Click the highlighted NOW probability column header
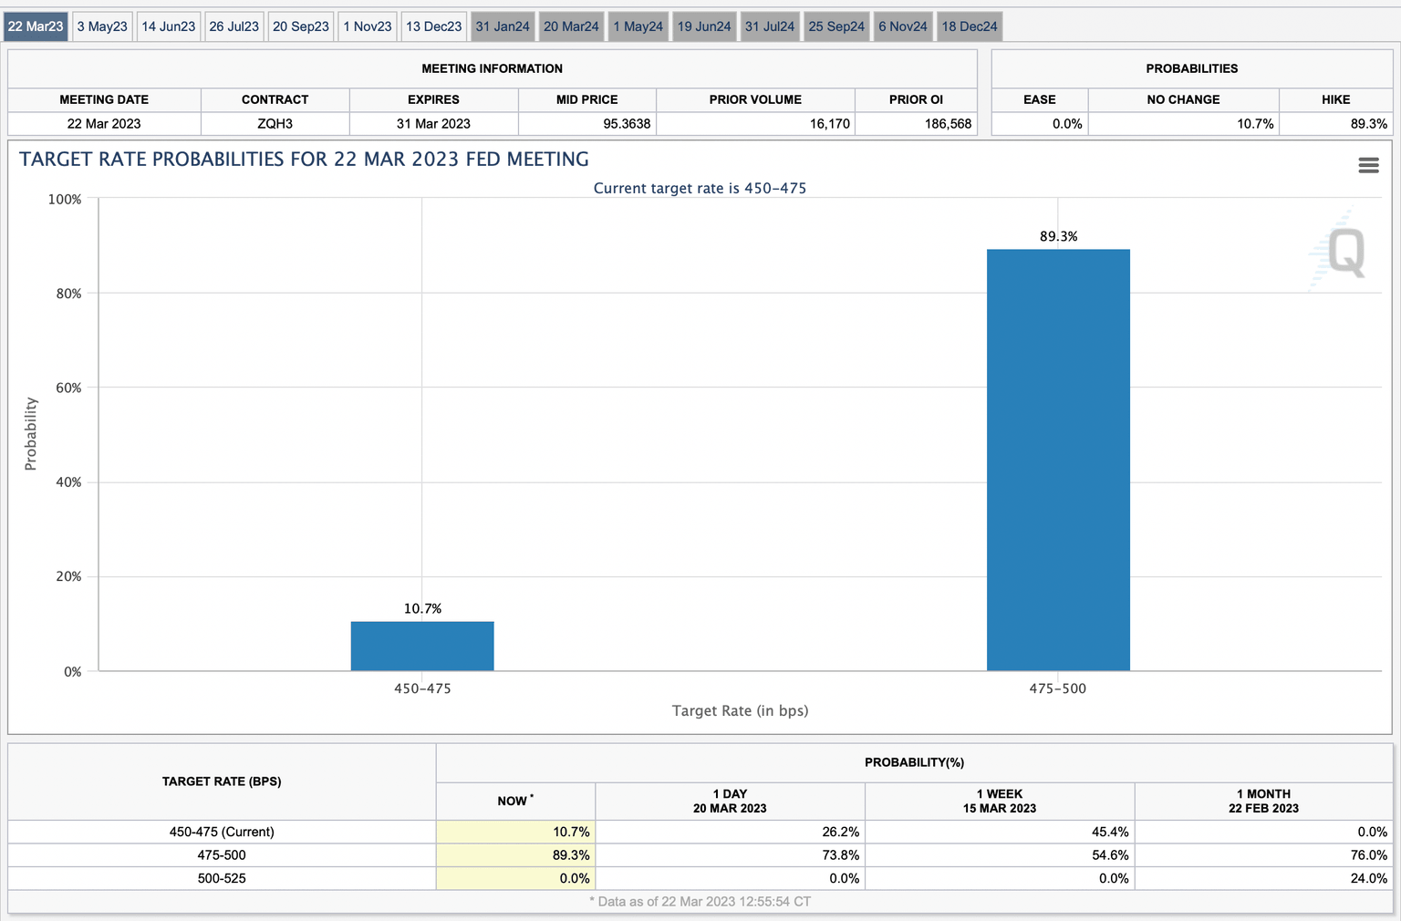 tap(515, 801)
